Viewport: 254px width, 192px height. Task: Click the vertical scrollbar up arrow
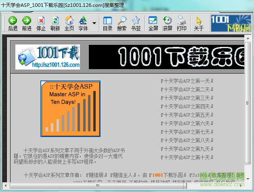pos(248,38)
